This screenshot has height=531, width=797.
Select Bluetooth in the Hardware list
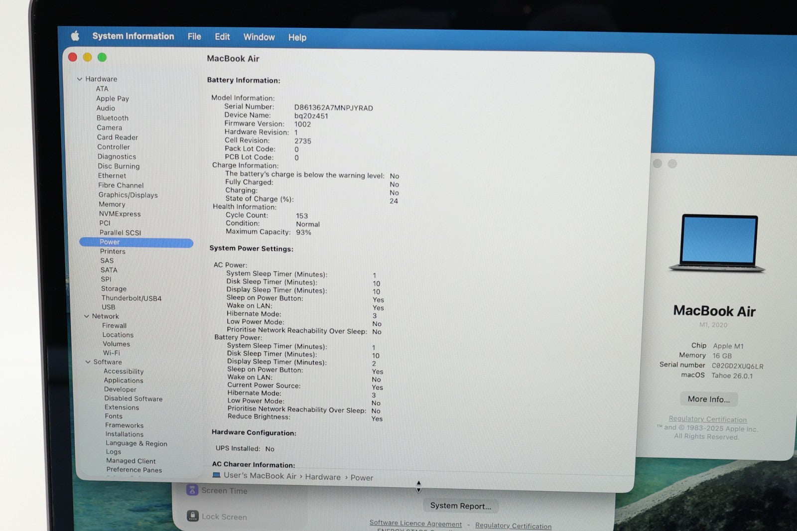(x=113, y=118)
